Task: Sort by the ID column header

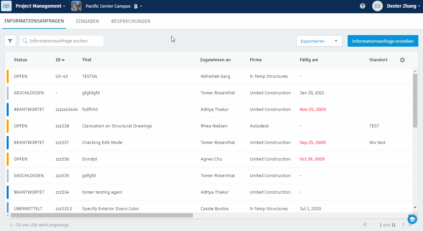Action: pyautogui.click(x=60, y=60)
